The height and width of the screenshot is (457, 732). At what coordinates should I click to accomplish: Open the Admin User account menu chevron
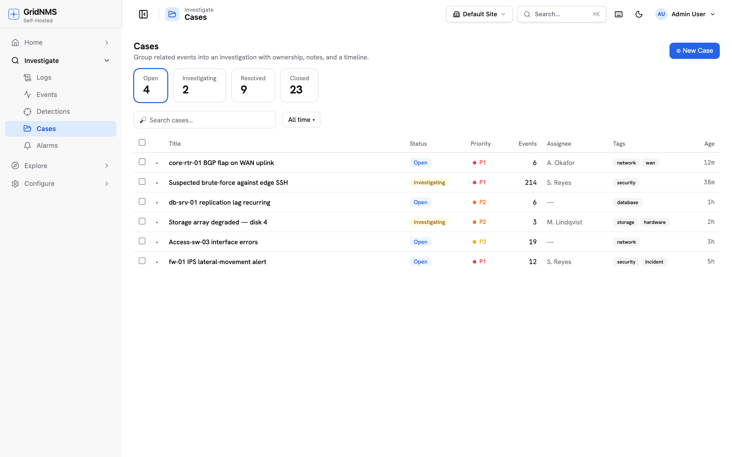point(713,14)
